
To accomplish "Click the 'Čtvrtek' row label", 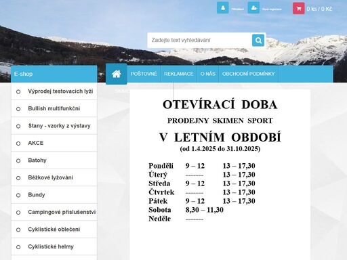I will [x=161, y=192].
